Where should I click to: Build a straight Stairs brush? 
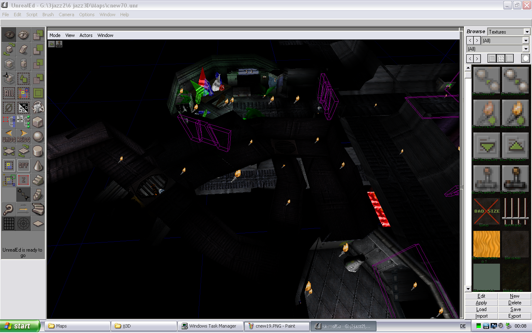pyautogui.click(x=38, y=180)
